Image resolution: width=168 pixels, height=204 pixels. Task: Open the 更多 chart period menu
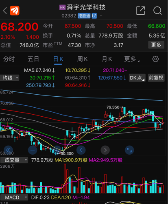131,59
